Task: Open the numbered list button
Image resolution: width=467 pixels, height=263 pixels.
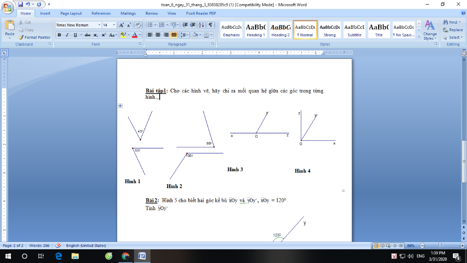Action: (x=162, y=25)
